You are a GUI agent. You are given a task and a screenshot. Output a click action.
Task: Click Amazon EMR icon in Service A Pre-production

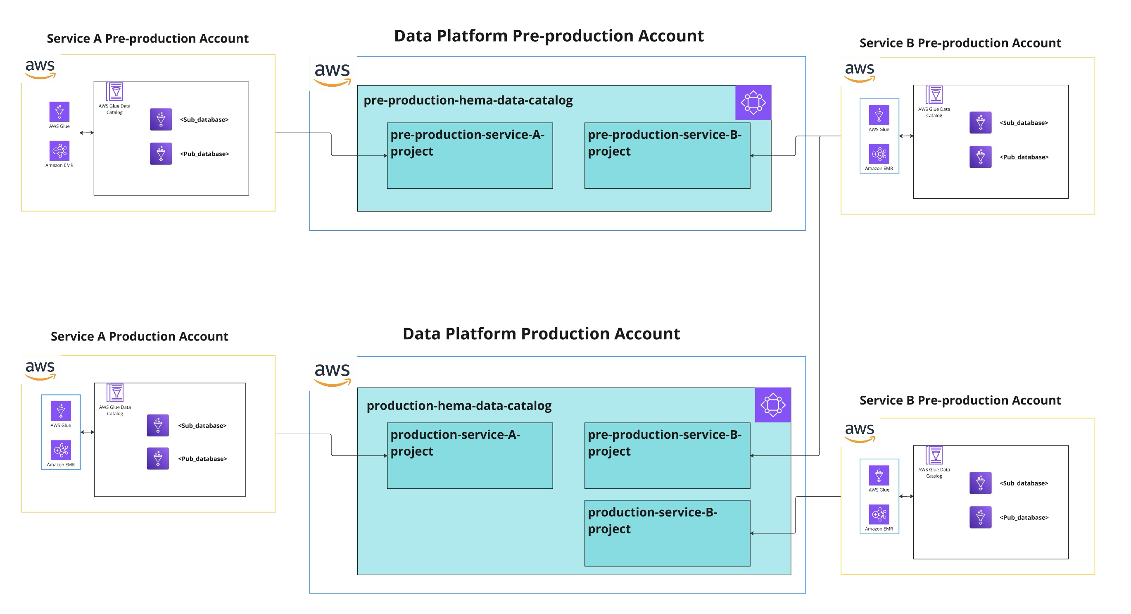pyautogui.click(x=59, y=151)
